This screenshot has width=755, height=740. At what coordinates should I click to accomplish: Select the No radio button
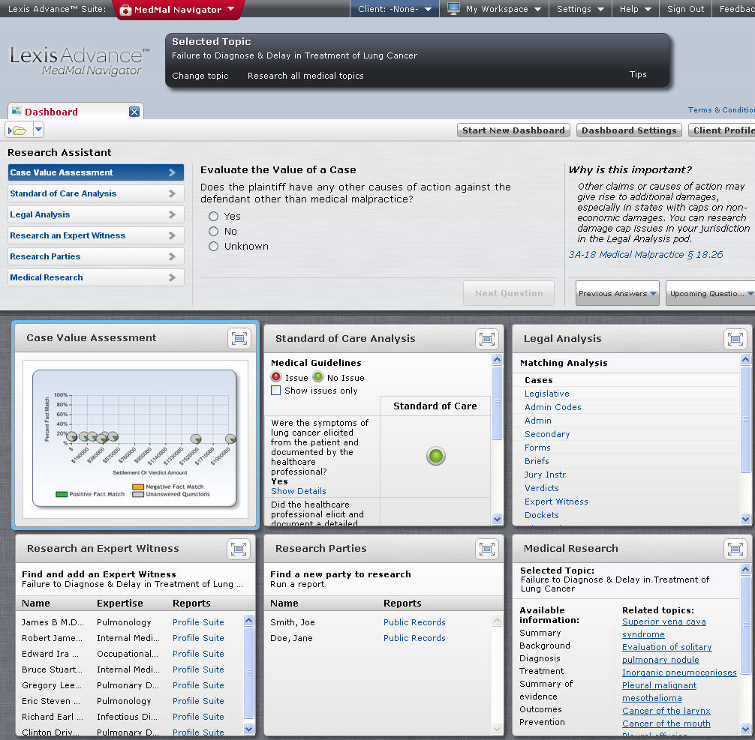click(x=213, y=232)
